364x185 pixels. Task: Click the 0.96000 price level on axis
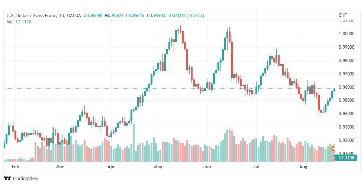point(347,87)
